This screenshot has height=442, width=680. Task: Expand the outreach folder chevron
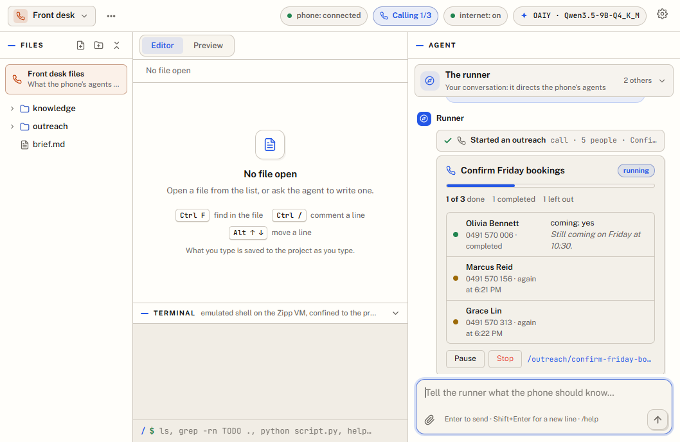(x=12, y=127)
